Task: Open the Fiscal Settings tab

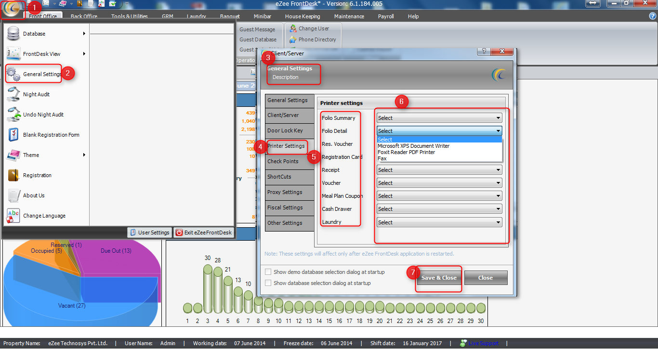Action: 289,207
